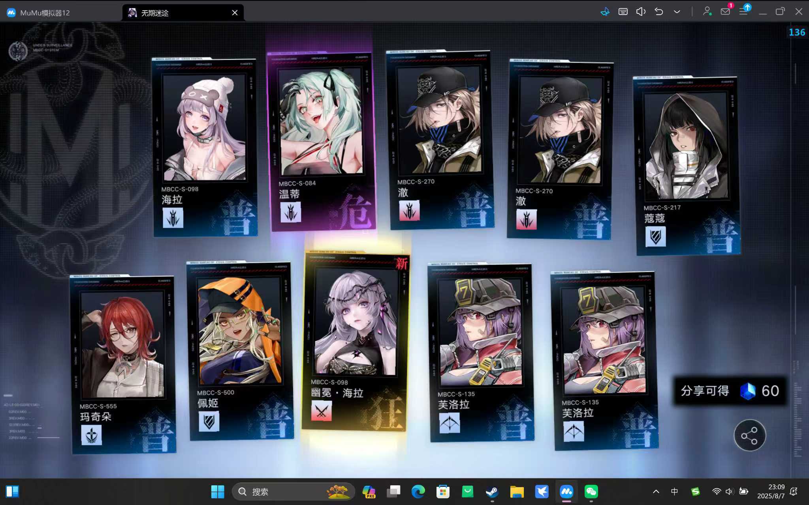Click class icon under 温蒂 card

tap(291, 212)
